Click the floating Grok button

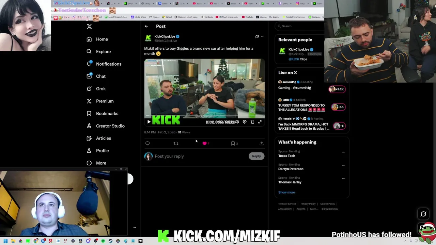(x=423, y=214)
